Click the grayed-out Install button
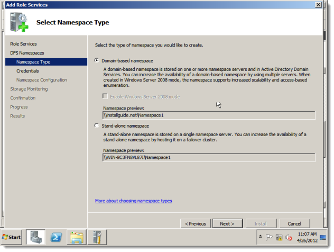 (261, 223)
